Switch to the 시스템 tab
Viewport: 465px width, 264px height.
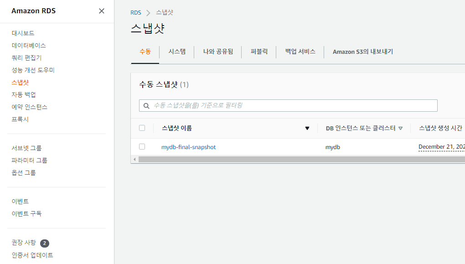(177, 52)
